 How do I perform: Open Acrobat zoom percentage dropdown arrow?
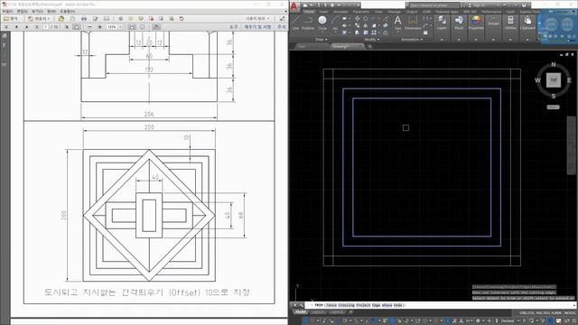pos(120,27)
